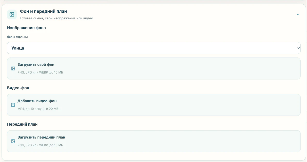Collapse the 'Фон и передний план' section chevron

(298, 14)
